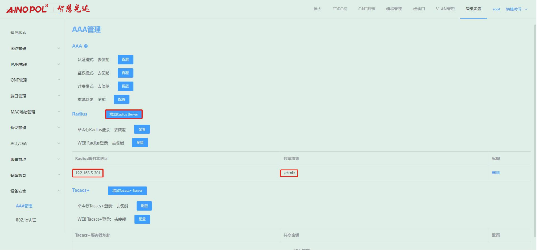Open 802.1x认证 in sidebar

(26, 220)
